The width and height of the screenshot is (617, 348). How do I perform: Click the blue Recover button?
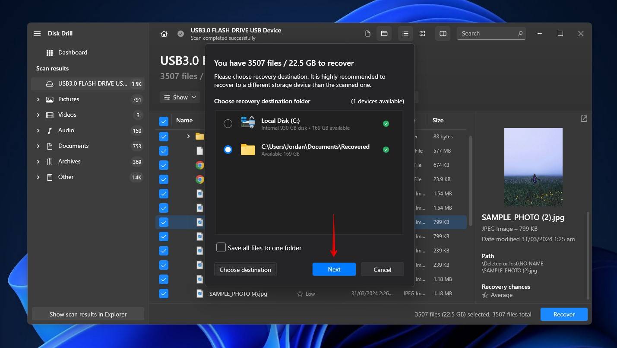(x=564, y=314)
